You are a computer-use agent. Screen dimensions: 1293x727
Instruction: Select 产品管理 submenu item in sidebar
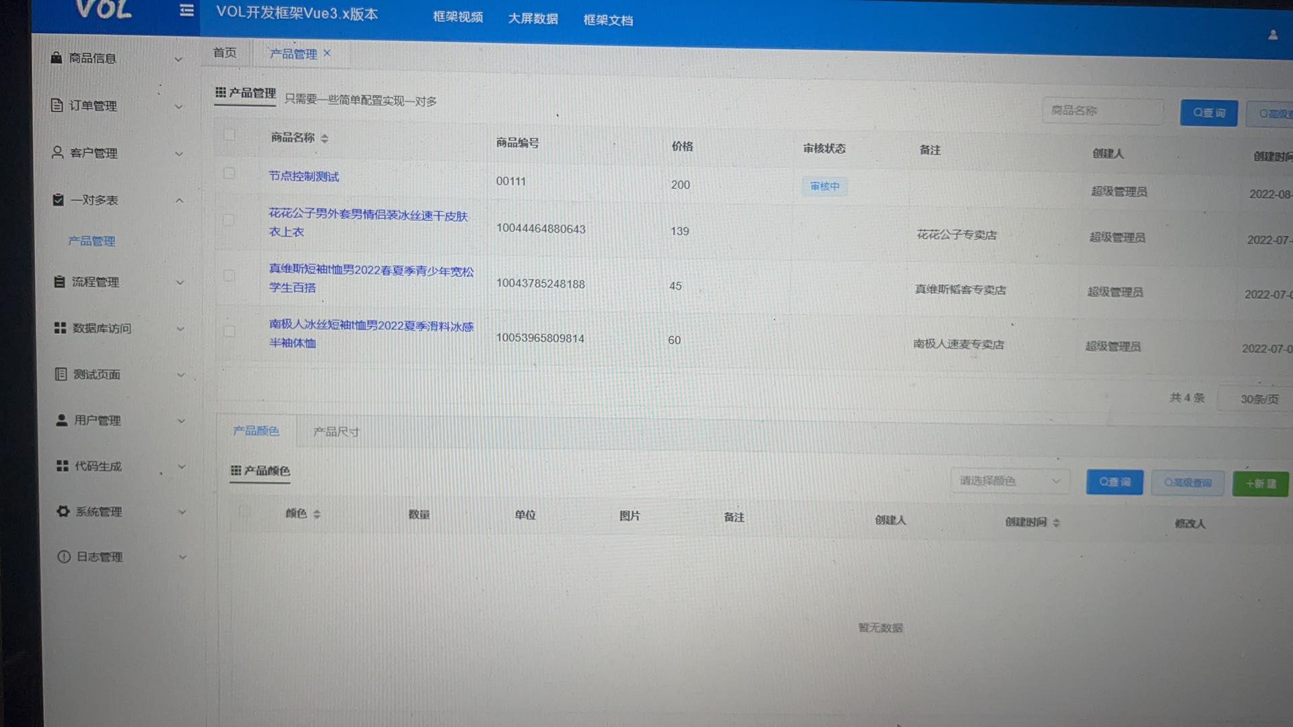click(x=92, y=241)
